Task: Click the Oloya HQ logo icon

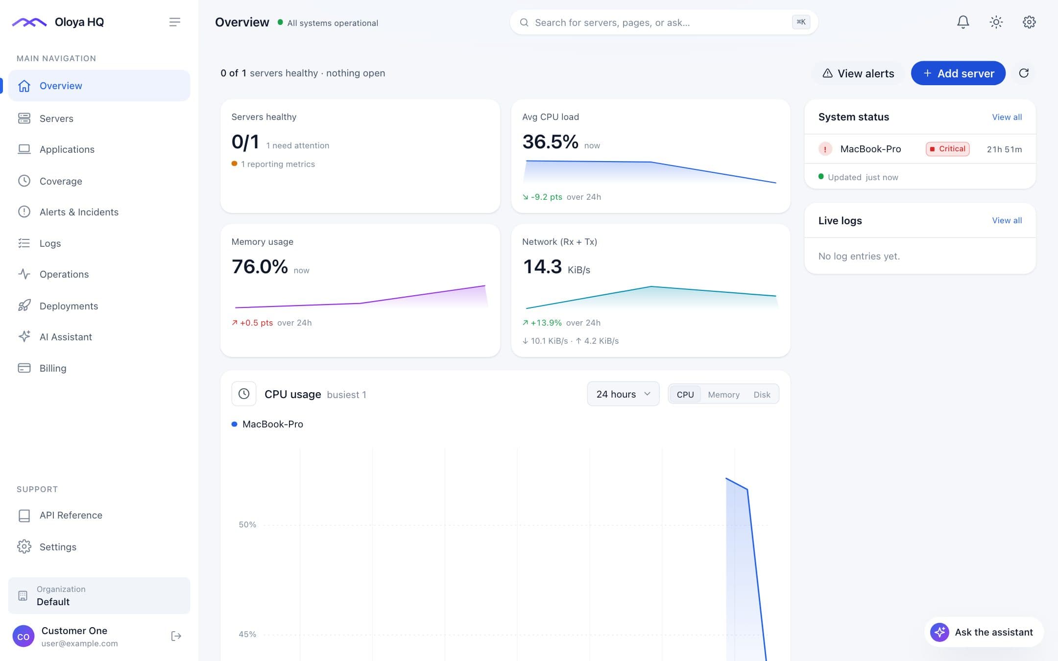Action: (x=29, y=22)
